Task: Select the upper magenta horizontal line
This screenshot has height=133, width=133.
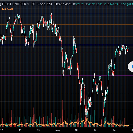Action: 66,52
